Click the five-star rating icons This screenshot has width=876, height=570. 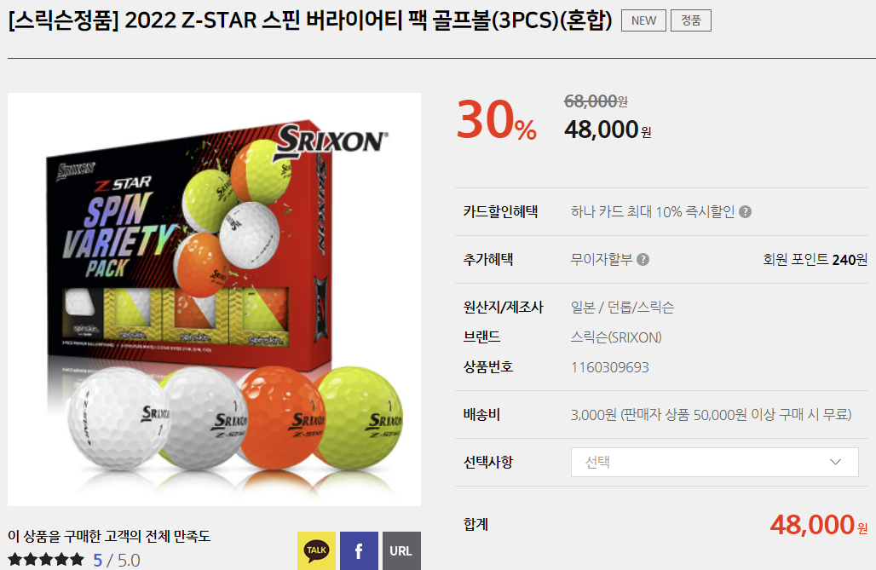click(46, 559)
